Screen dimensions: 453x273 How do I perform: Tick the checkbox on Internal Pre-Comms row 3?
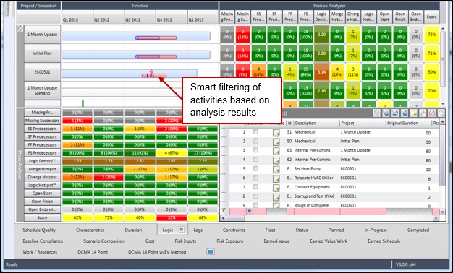[x=255, y=150]
